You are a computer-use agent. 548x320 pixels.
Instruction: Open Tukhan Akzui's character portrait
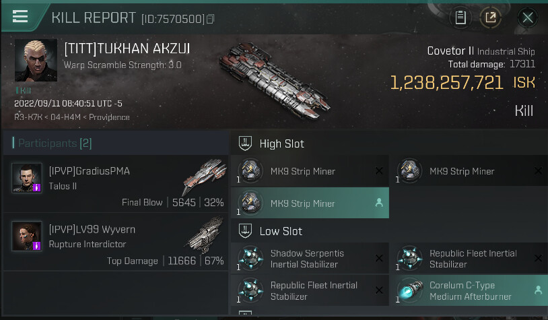click(x=36, y=61)
